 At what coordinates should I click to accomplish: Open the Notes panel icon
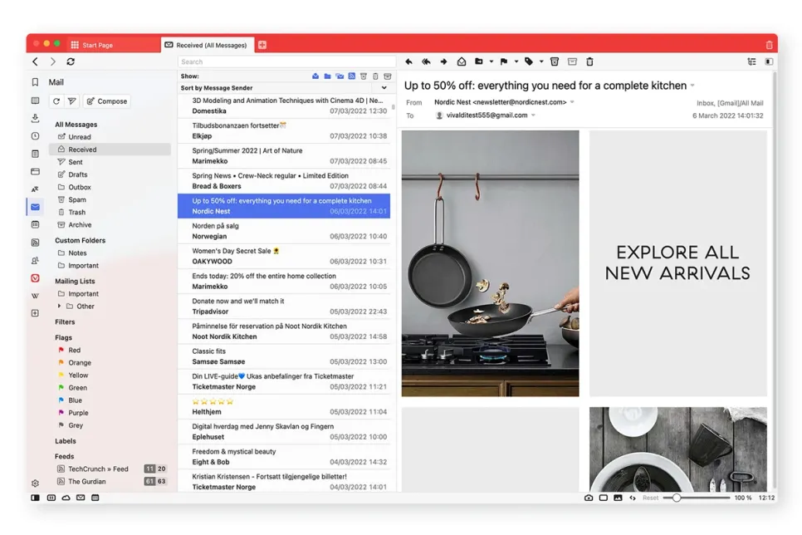pos(36,154)
